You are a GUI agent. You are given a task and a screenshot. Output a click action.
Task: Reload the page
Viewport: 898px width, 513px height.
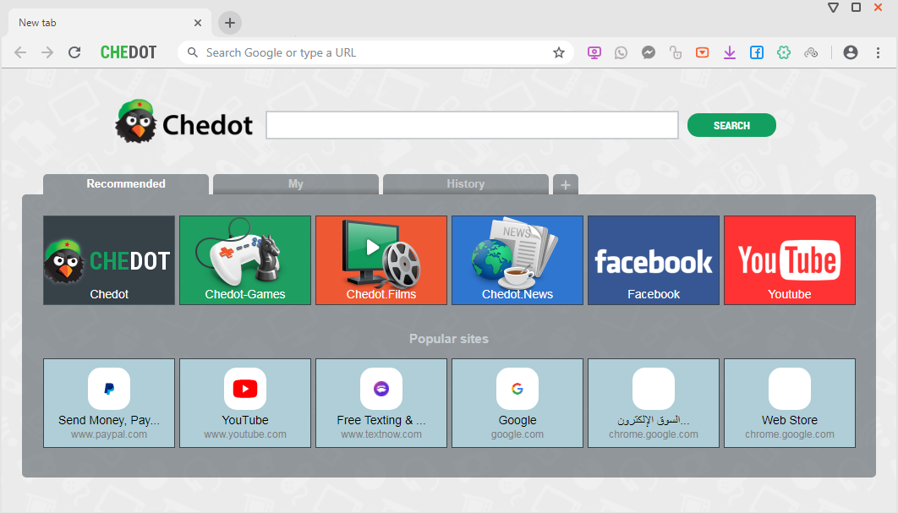(74, 52)
